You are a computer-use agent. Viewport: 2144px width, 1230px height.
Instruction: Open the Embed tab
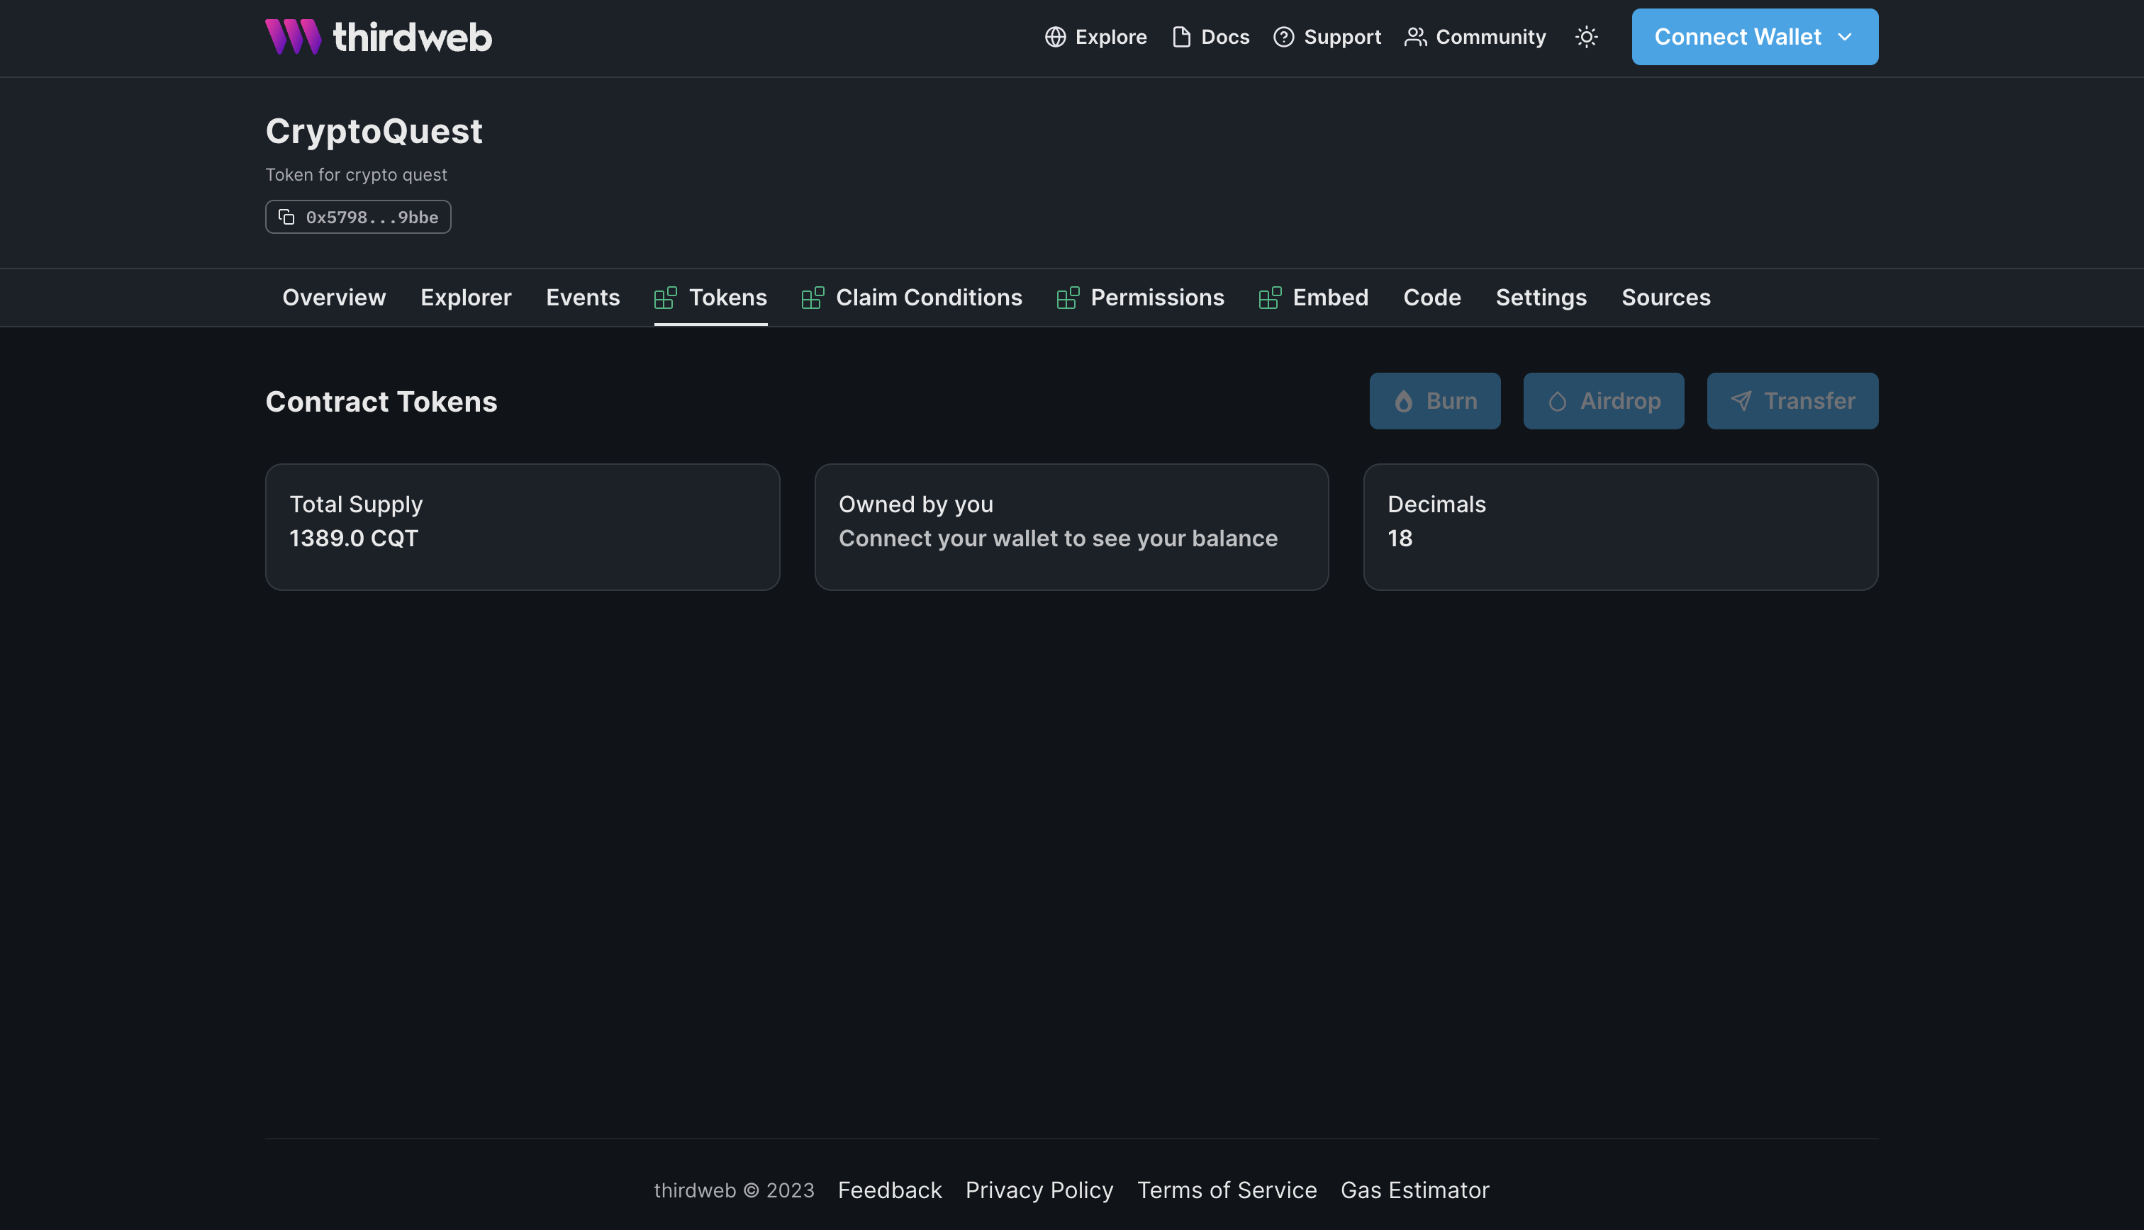point(1329,298)
